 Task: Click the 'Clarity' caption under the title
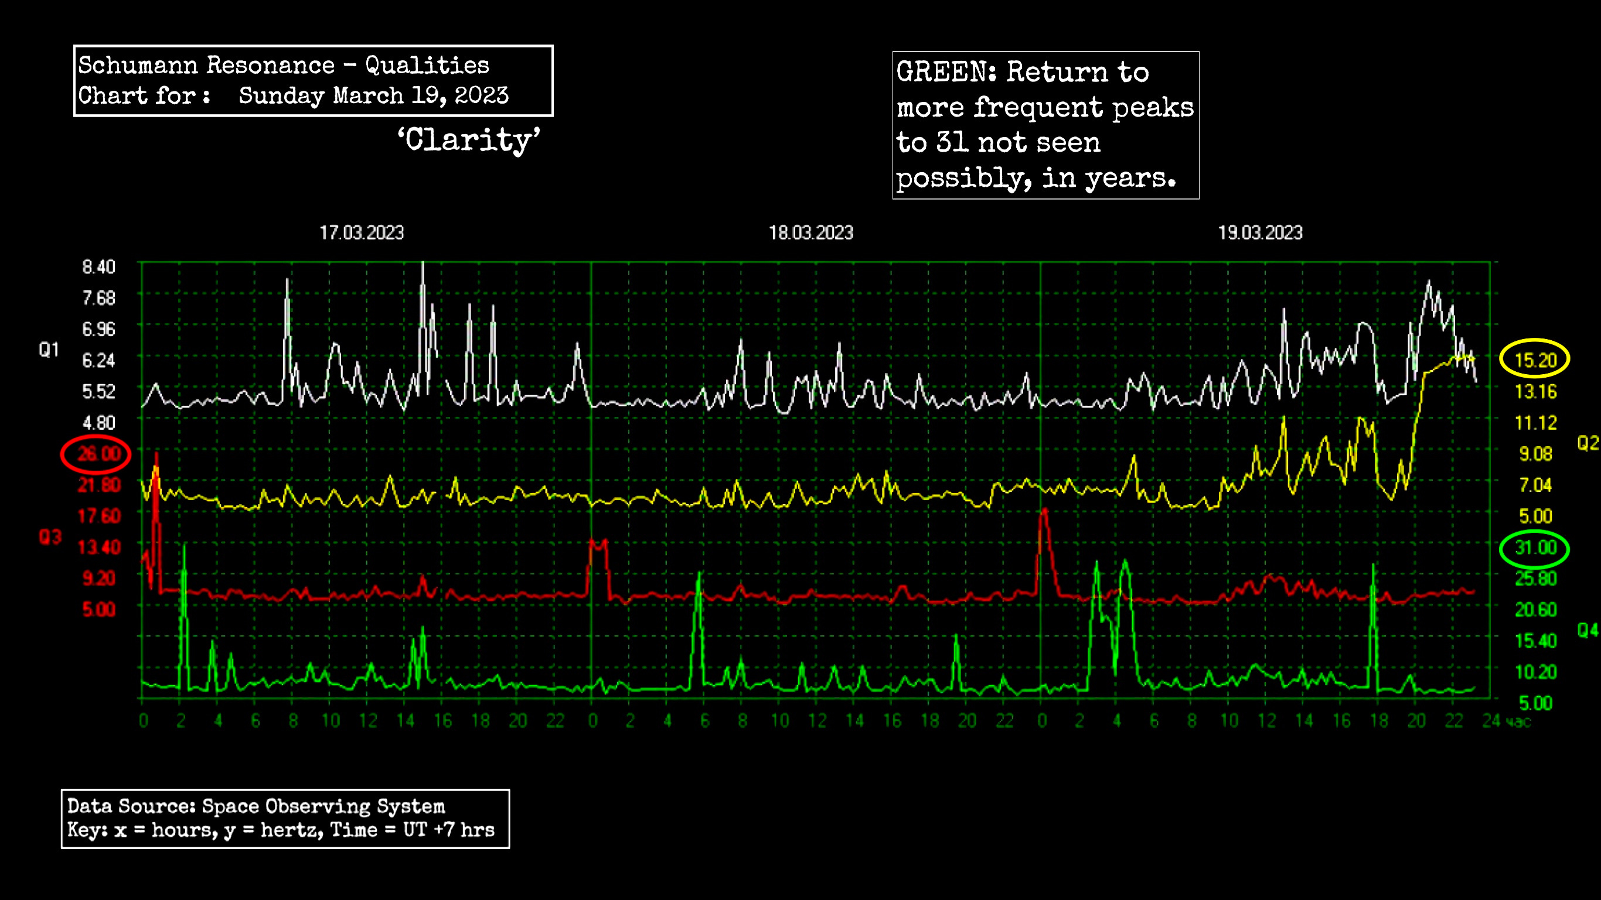tap(469, 139)
